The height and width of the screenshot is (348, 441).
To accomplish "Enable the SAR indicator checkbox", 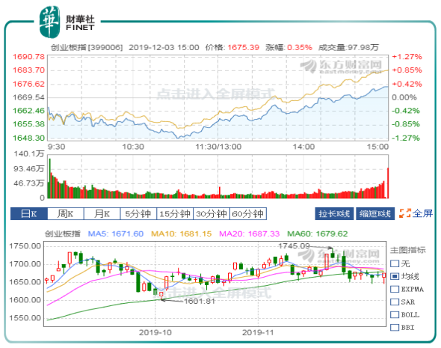I will [x=395, y=302].
